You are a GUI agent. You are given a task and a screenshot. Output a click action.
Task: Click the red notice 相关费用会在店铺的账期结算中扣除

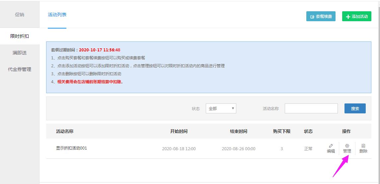[x=90, y=82]
